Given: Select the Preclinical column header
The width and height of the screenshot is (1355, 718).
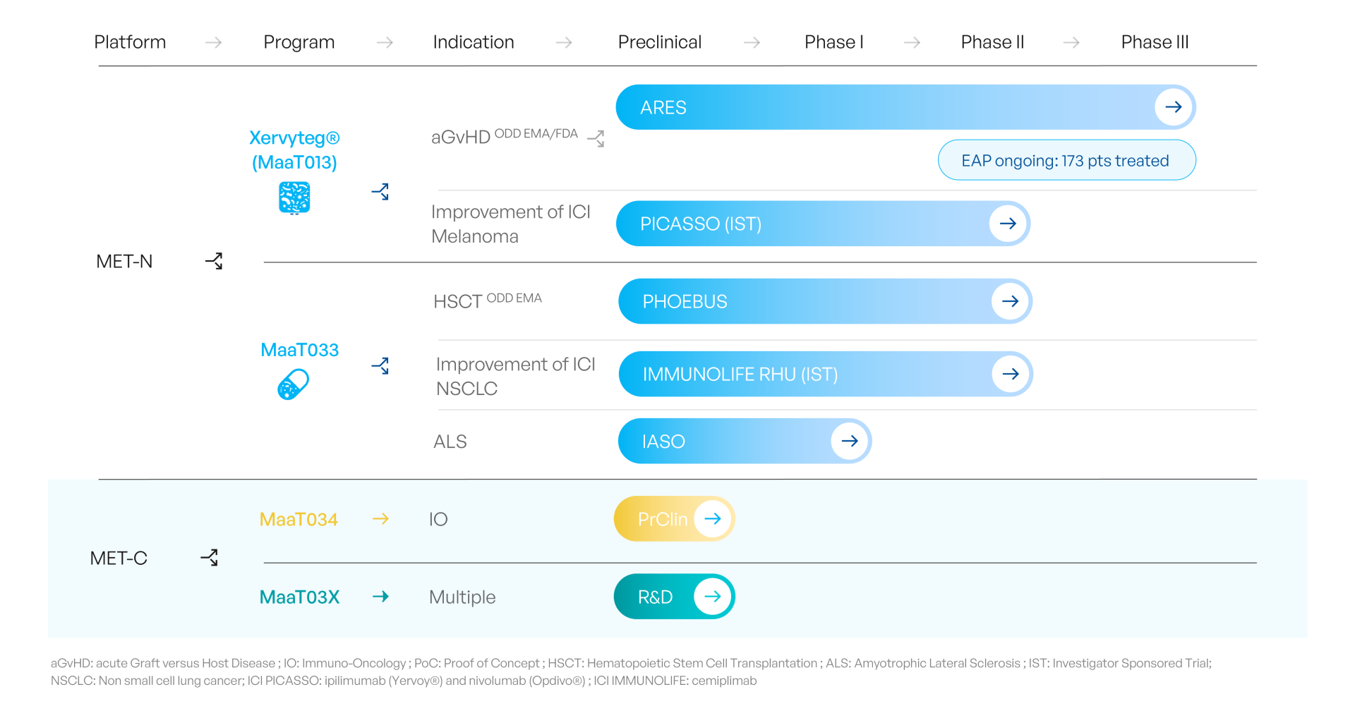Looking at the screenshot, I should coord(659,42).
